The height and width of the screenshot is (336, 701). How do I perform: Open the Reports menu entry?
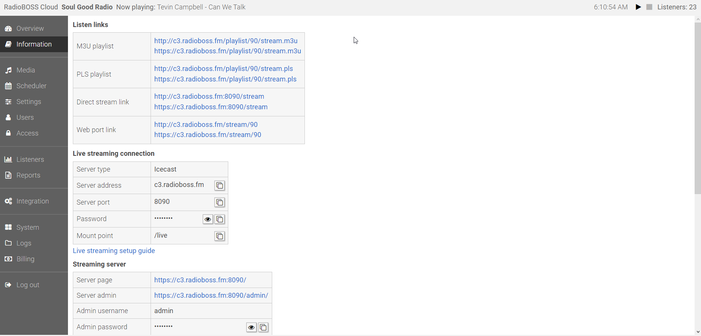[x=28, y=175]
